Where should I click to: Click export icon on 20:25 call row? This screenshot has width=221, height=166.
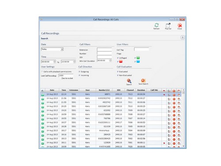[x=179, y=107]
